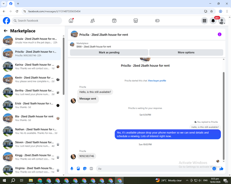Open a new browser tab

coord(18,4)
